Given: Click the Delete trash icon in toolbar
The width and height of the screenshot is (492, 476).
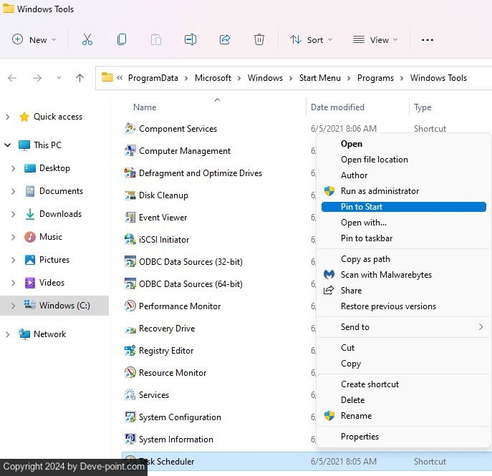Looking at the screenshot, I should (259, 40).
